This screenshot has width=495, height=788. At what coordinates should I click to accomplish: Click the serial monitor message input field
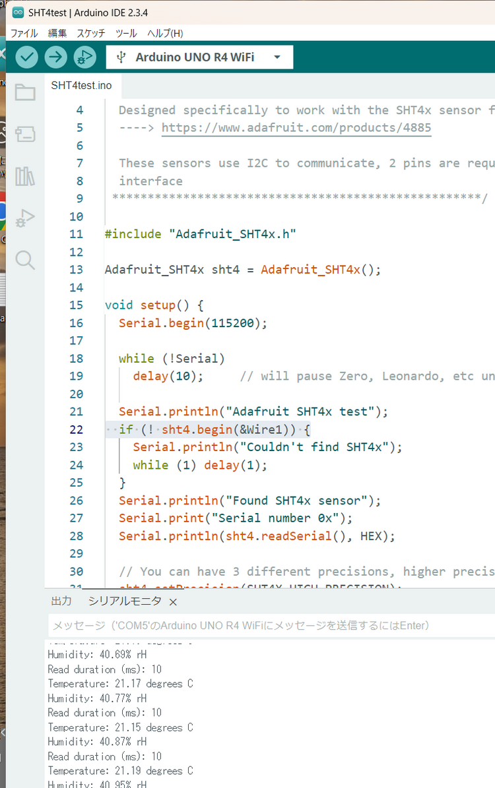tap(271, 625)
